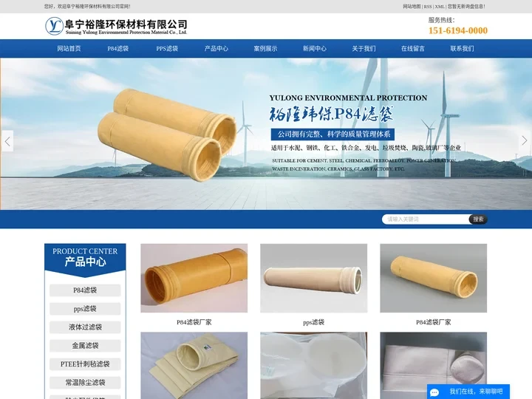Click 您暂无新询盘信息 link

466,7
